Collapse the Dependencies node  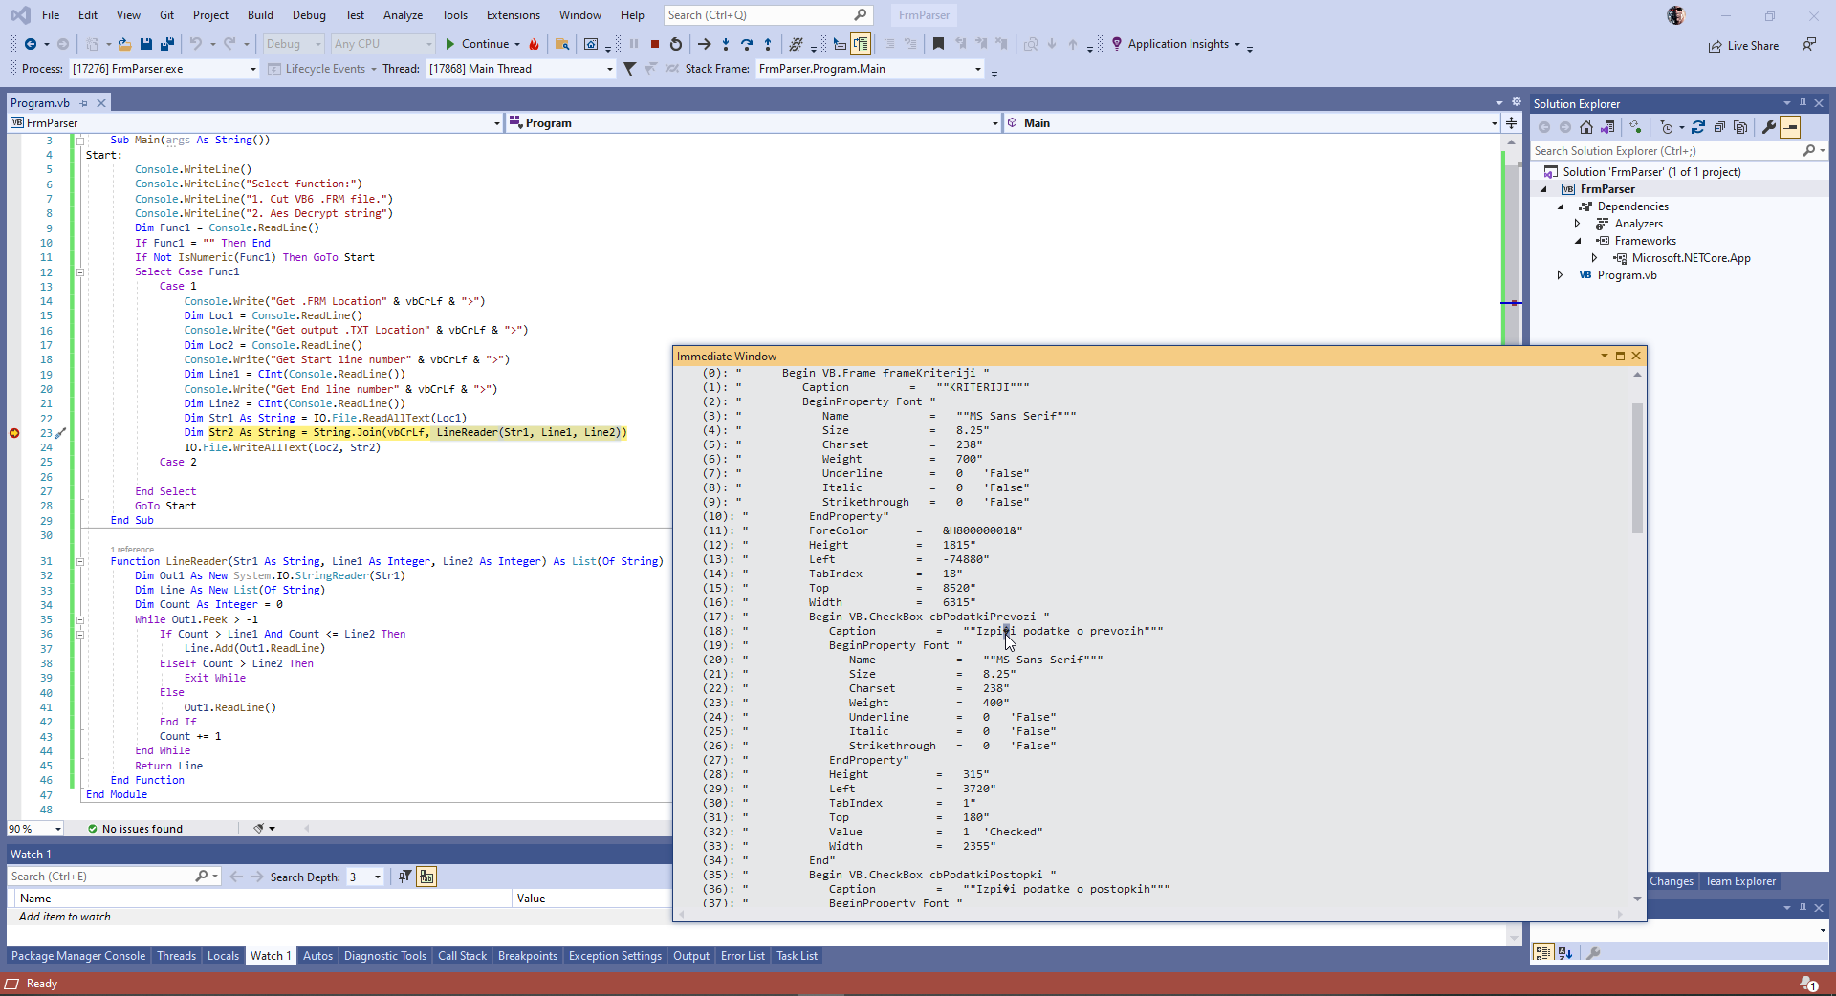tap(1561, 206)
